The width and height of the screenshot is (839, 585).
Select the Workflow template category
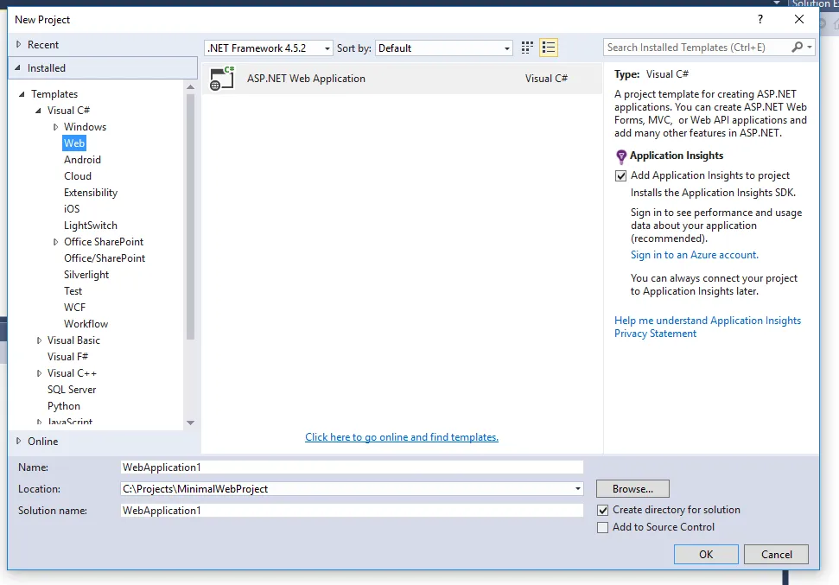pyautogui.click(x=86, y=324)
